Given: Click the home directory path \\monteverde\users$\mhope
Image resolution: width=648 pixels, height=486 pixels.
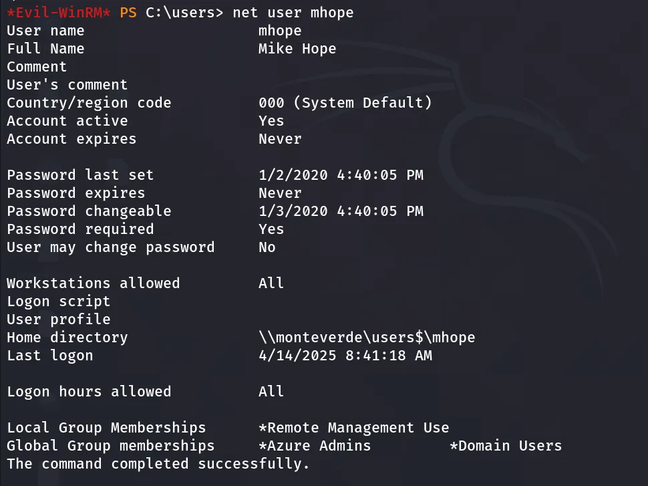Looking at the screenshot, I should [367, 338].
